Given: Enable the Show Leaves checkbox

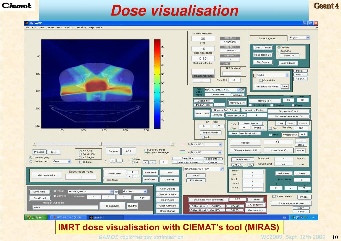Looking at the screenshot, I should 274,196.
